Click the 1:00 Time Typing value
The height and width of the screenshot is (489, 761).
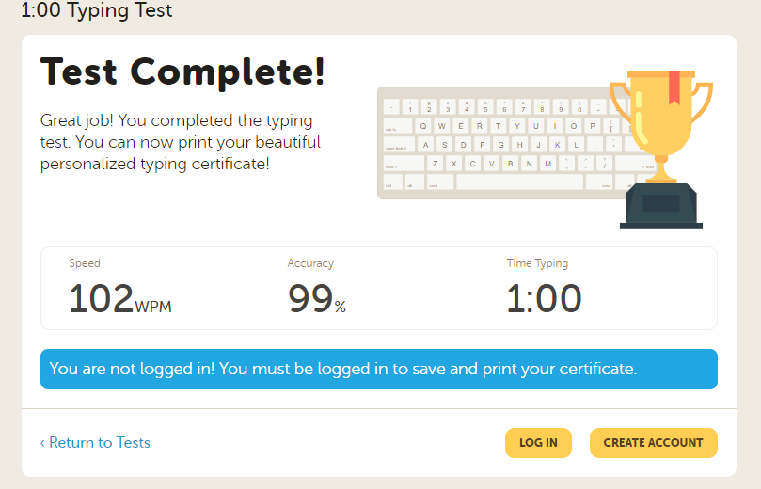click(x=544, y=299)
